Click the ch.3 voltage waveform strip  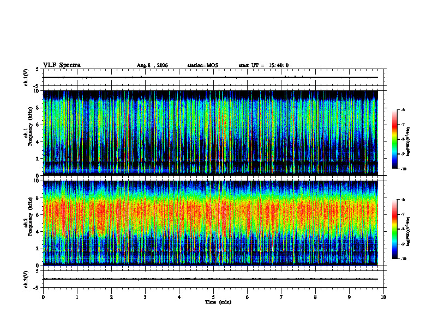(x=213, y=279)
